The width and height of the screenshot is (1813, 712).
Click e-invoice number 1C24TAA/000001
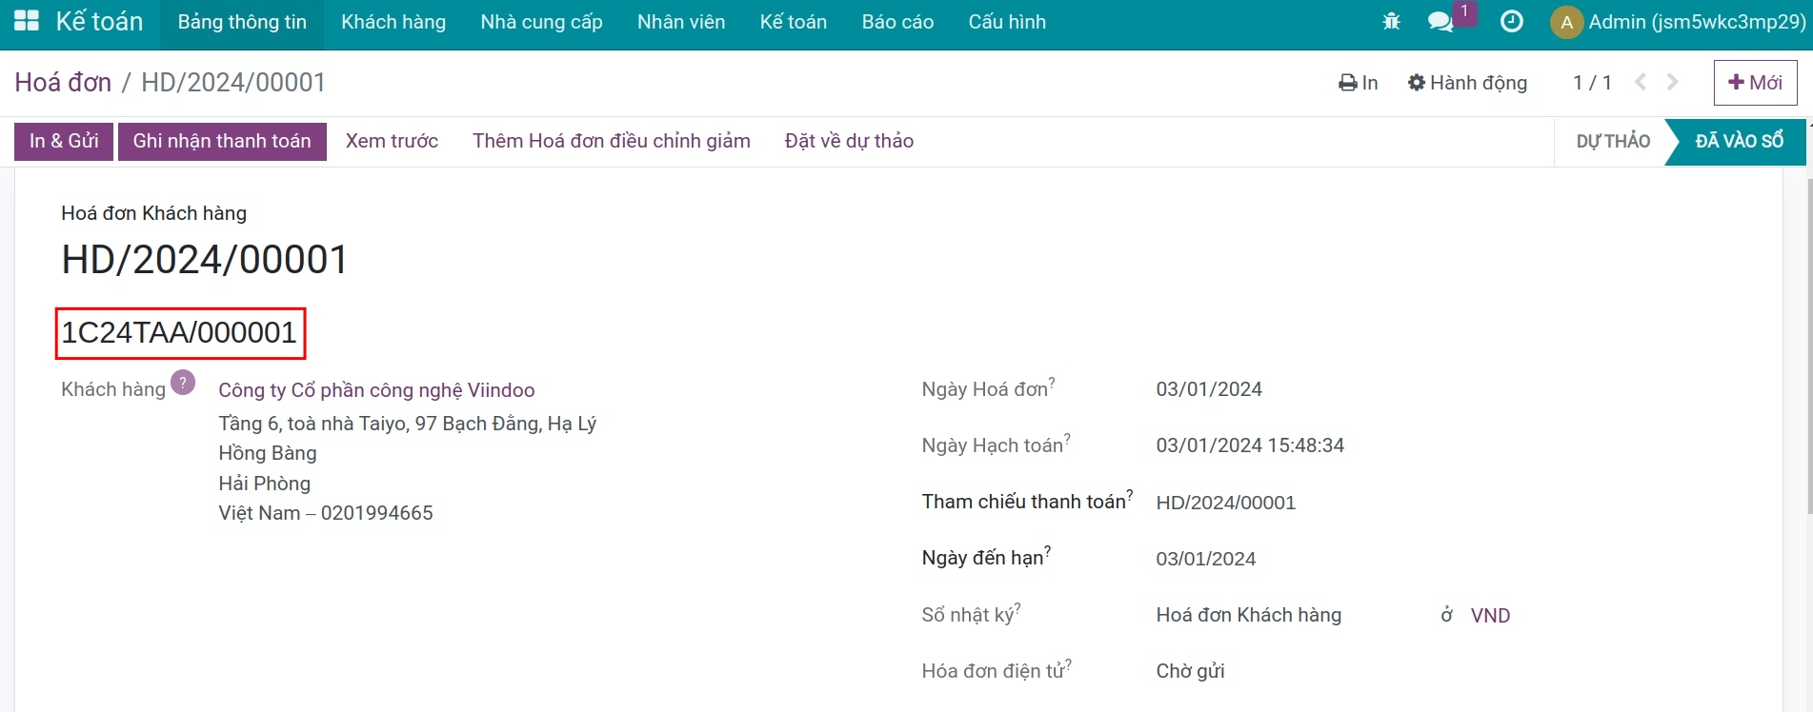coord(179,333)
